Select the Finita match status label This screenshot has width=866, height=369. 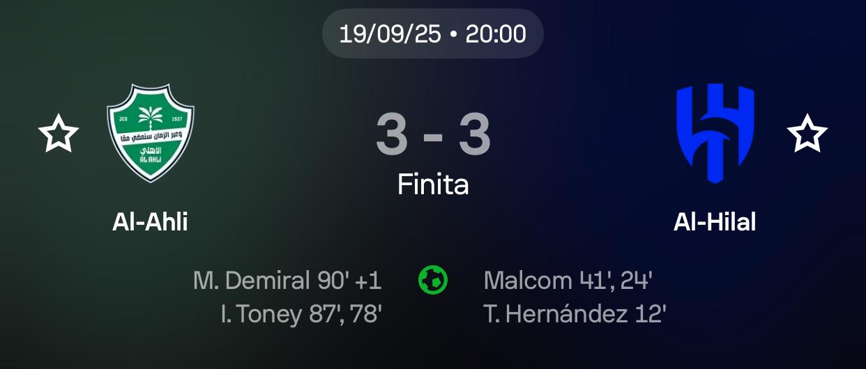pyautogui.click(x=433, y=184)
